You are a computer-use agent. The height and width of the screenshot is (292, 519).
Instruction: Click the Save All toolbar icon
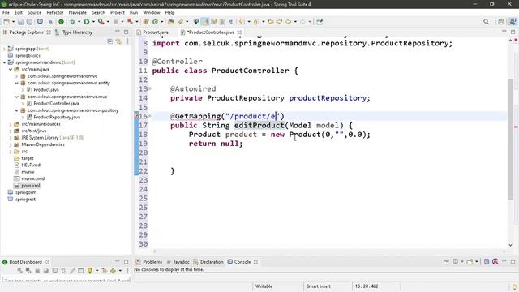(29, 22)
